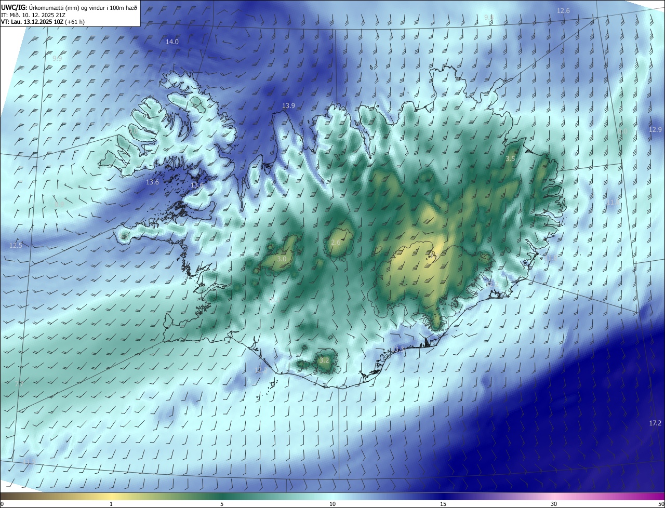Click the 14.0 value label on the map
Viewport: 665px width, 508px height.
tap(172, 42)
